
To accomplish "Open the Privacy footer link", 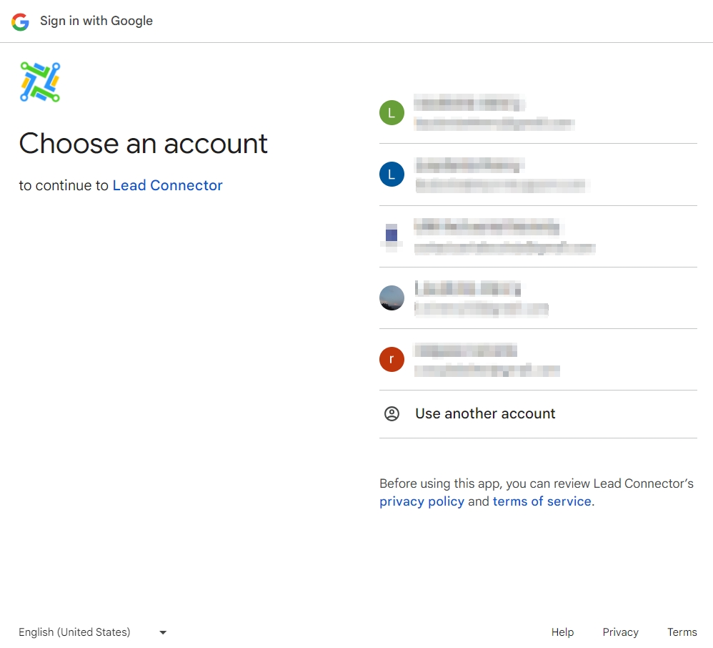I will pos(620,632).
